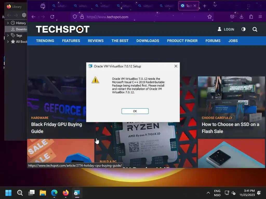Open a new tab with the plus button

[205, 6]
